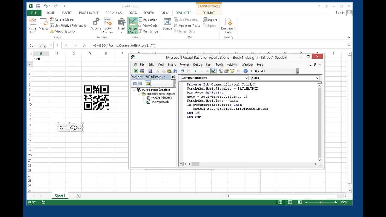Open the Excel Add-Ins manager
Screen dimensions: 386x217
[x=96, y=24]
